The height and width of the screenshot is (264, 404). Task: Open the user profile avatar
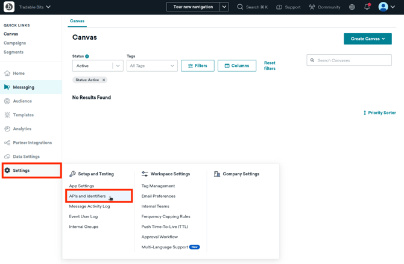pos(383,7)
